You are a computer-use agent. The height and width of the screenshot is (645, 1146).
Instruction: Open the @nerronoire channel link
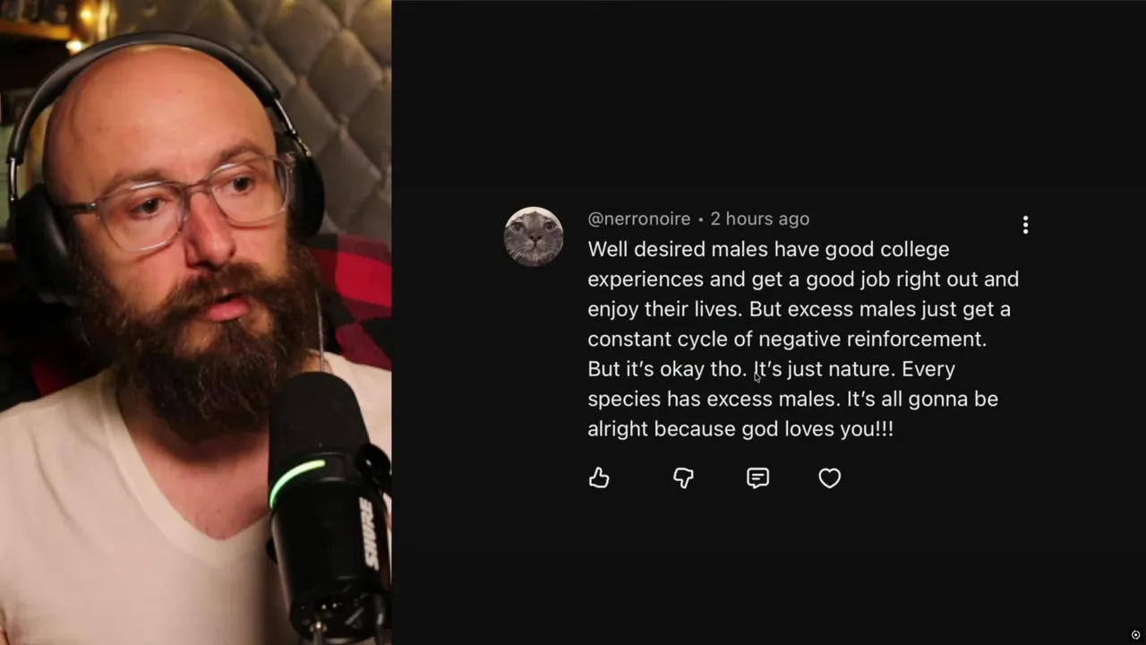pyautogui.click(x=639, y=219)
